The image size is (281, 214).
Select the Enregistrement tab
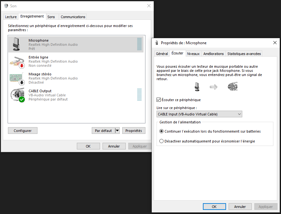pos(32,16)
